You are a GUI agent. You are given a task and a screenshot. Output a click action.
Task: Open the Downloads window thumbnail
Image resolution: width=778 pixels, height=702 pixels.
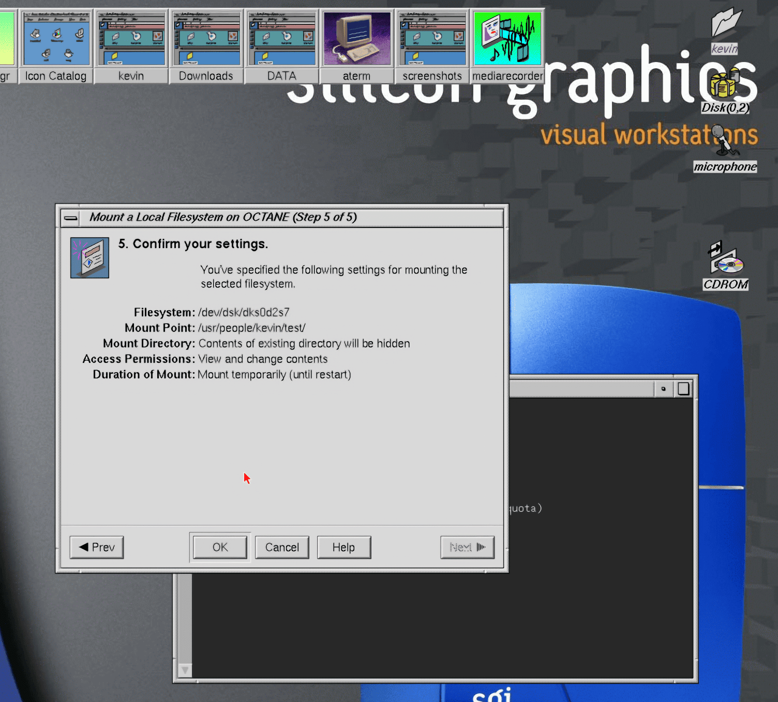206,46
